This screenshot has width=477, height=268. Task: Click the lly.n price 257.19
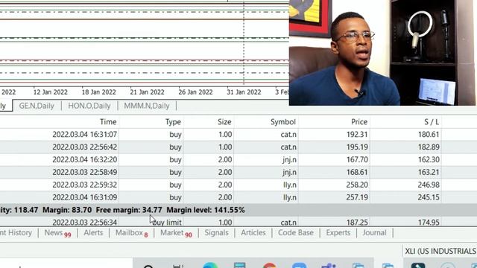coord(357,197)
